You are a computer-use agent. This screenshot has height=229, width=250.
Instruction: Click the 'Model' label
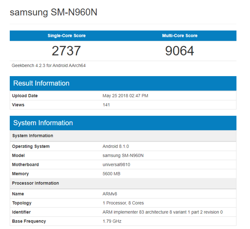point(18,155)
